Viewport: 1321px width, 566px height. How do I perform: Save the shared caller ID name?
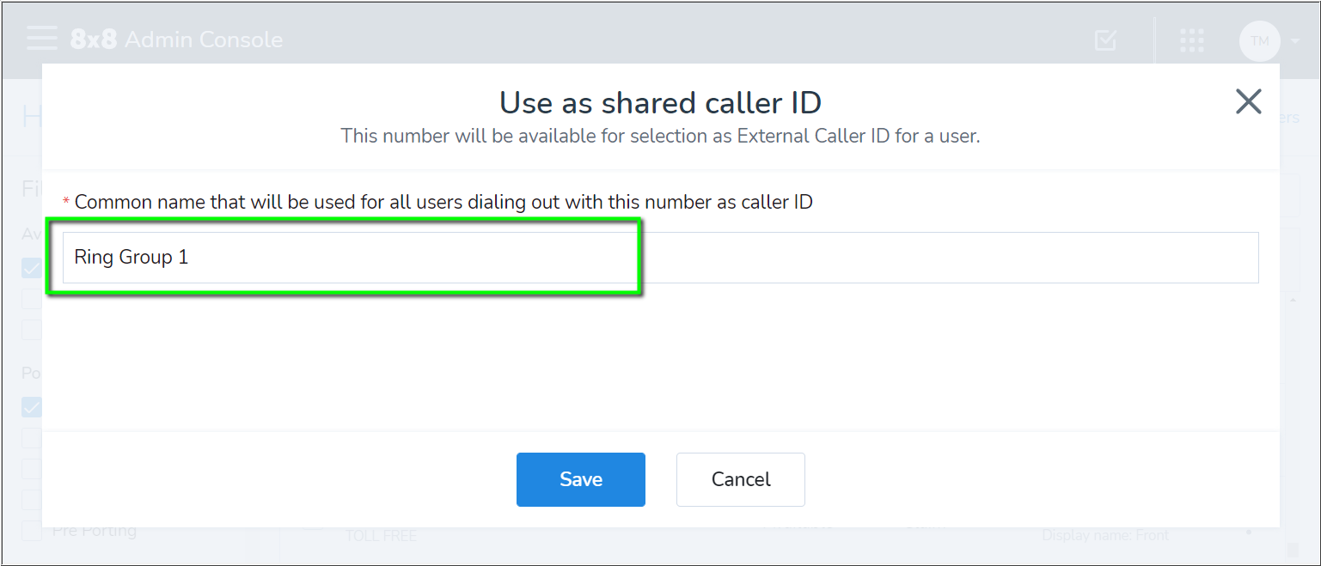pyautogui.click(x=580, y=479)
